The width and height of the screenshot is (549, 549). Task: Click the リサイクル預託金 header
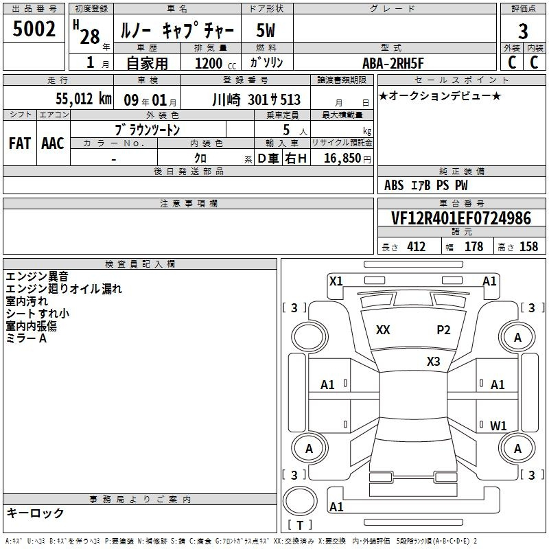tap(342, 143)
